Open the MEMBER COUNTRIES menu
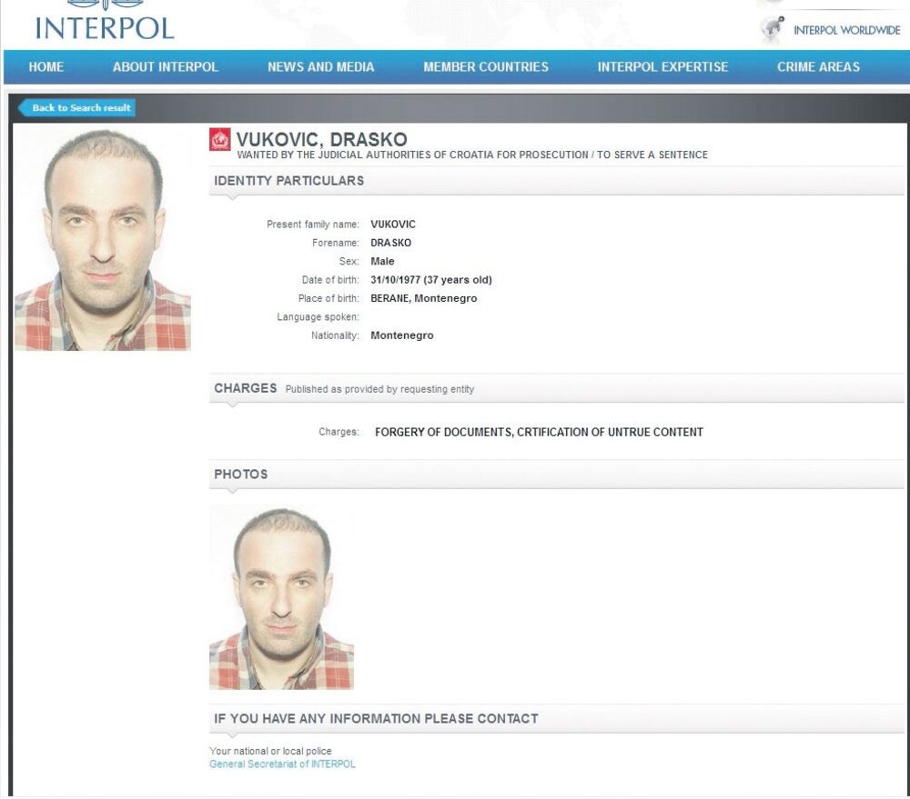This screenshot has width=910, height=799. [x=486, y=66]
